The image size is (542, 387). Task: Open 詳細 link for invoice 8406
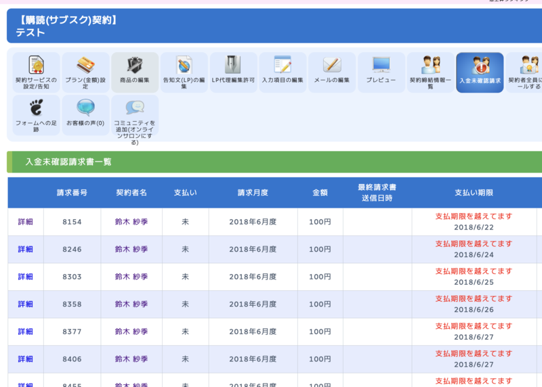[25, 359]
